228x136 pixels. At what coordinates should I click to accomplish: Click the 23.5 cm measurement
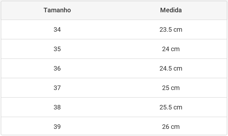tap(171, 29)
